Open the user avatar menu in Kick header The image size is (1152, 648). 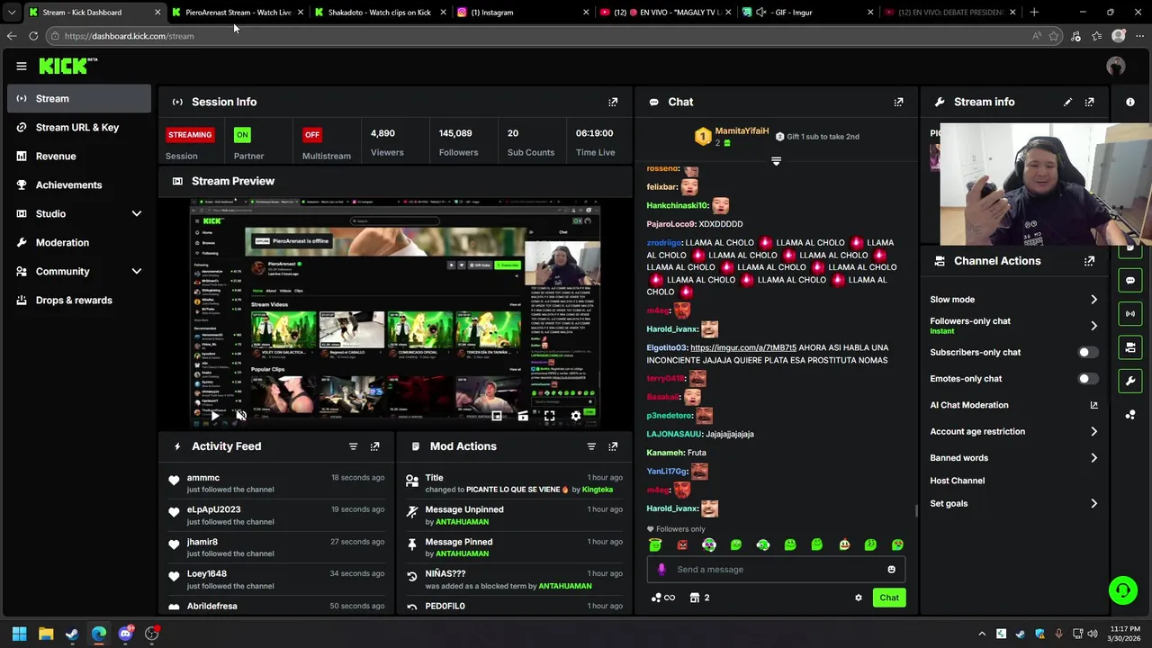click(x=1116, y=66)
